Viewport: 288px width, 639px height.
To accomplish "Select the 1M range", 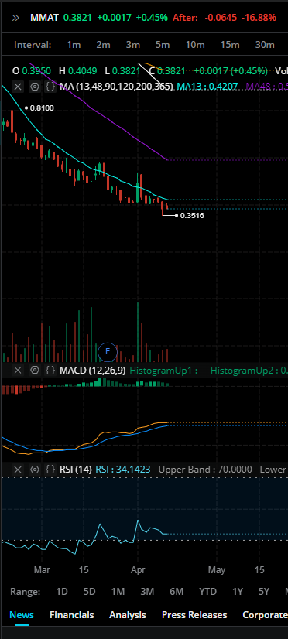I will click(x=118, y=592).
